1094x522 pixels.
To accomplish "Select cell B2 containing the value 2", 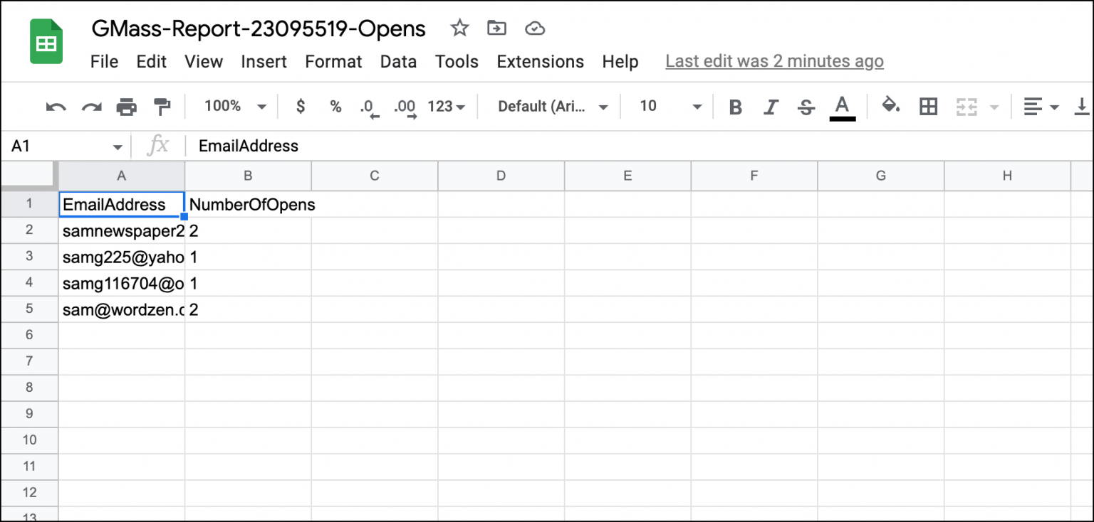I will click(x=248, y=230).
